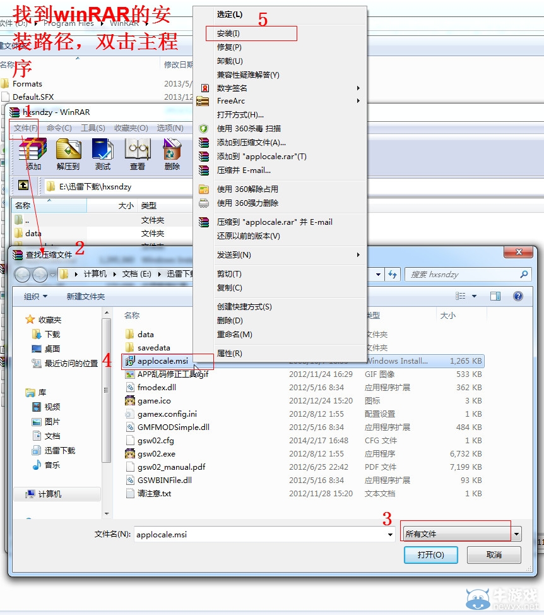Click the Forward arrow in the find-archive dialog
The image size is (544, 615).
(x=40, y=275)
